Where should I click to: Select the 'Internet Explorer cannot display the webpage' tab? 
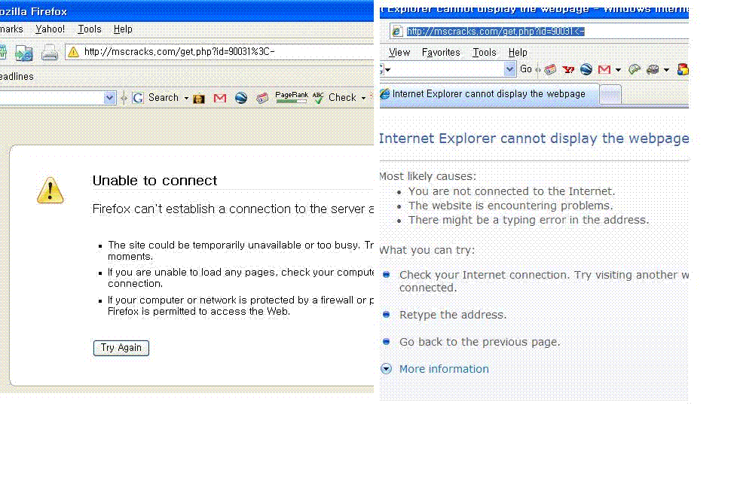coord(488,94)
